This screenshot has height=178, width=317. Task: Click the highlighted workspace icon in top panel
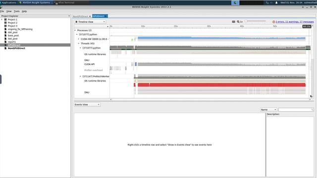coord(235,2)
